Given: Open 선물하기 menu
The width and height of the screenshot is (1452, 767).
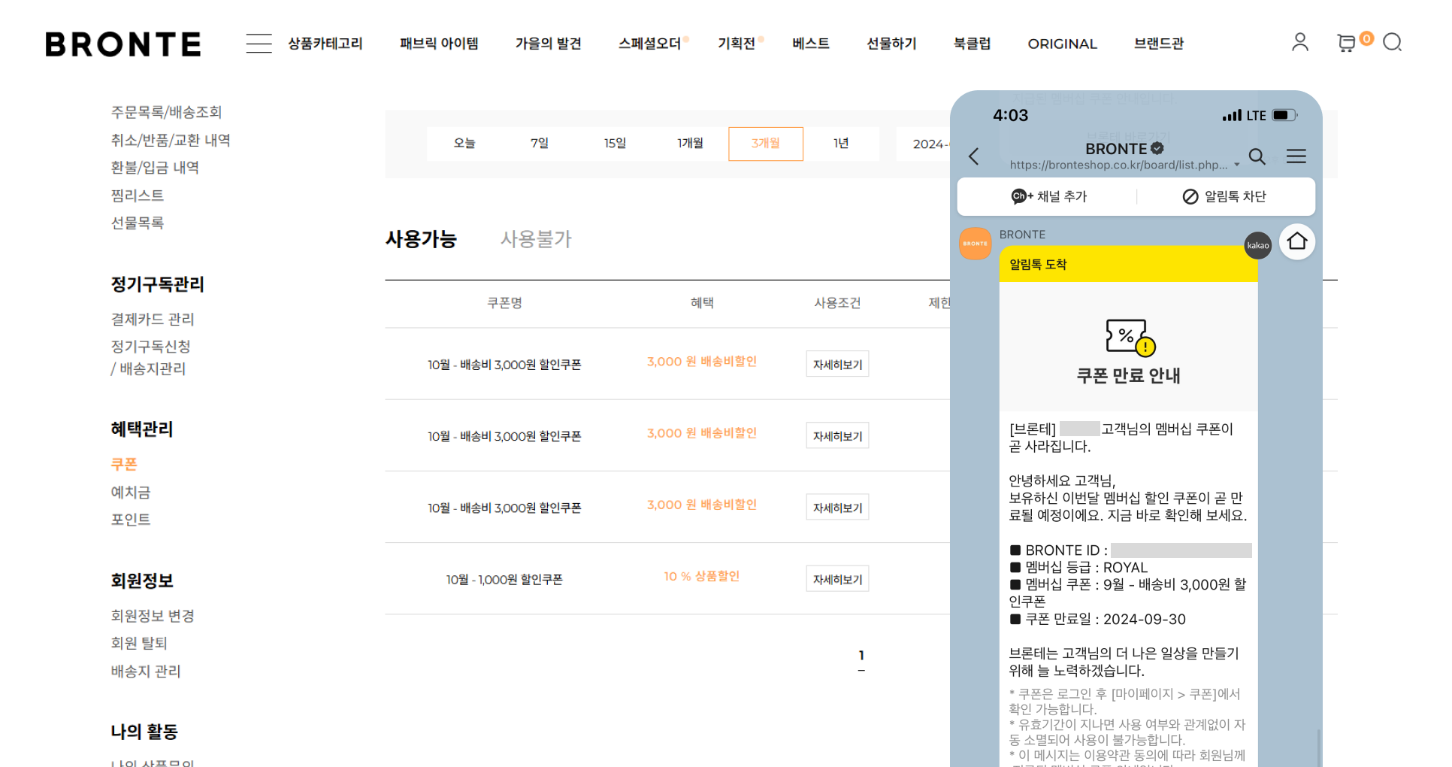Looking at the screenshot, I should click(891, 44).
